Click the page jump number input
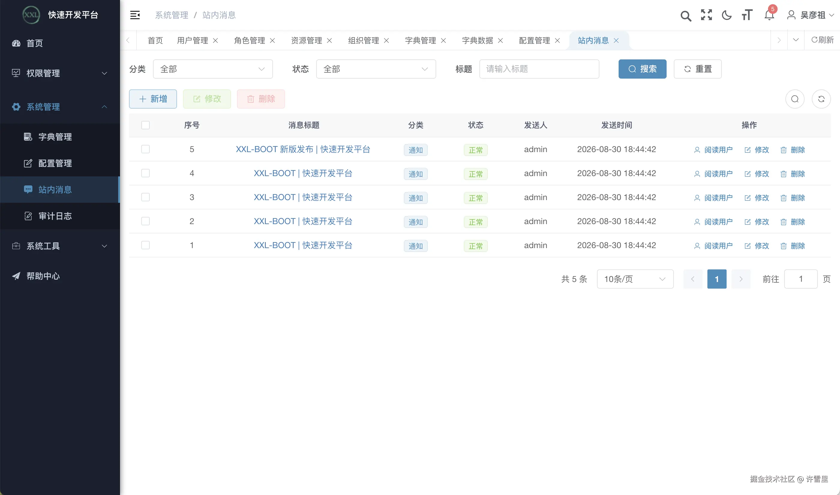 (801, 279)
